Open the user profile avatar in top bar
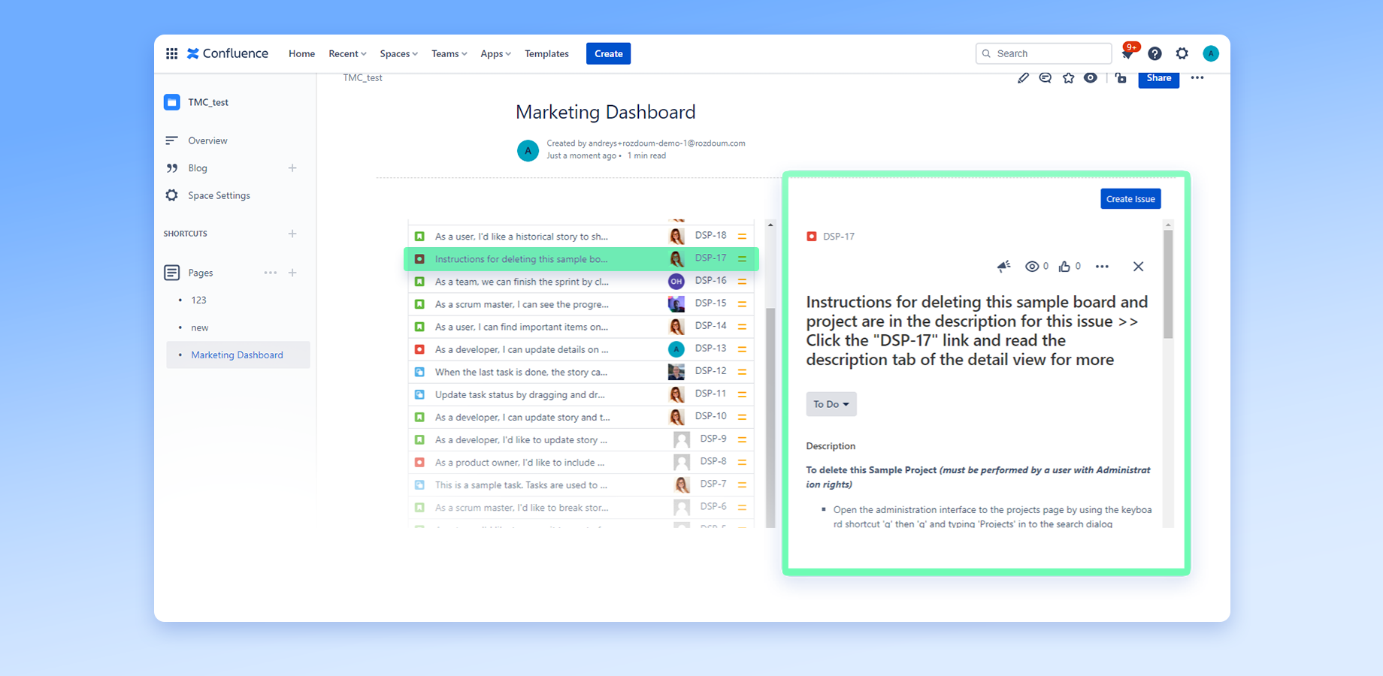Viewport: 1383px width, 676px height. 1210,53
